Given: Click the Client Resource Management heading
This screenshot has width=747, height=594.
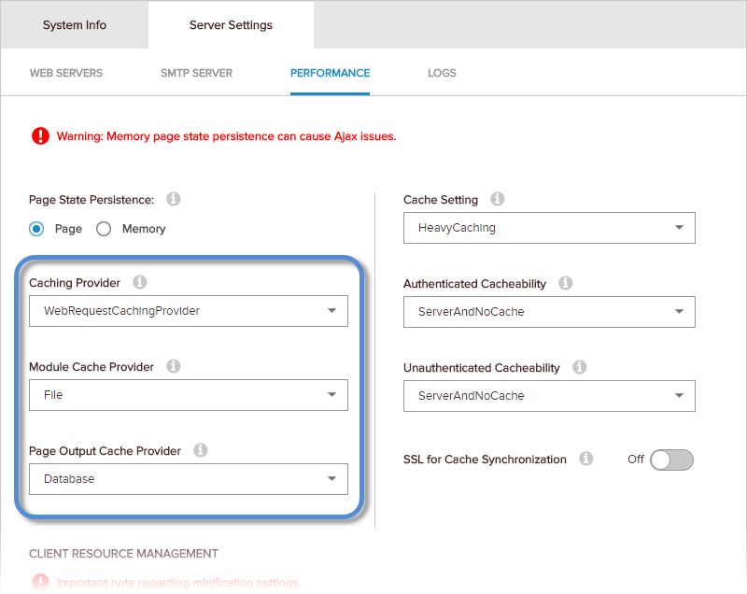Looking at the screenshot, I should click(x=123, y=554).
